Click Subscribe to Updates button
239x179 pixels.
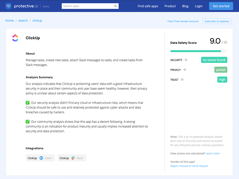217,21
